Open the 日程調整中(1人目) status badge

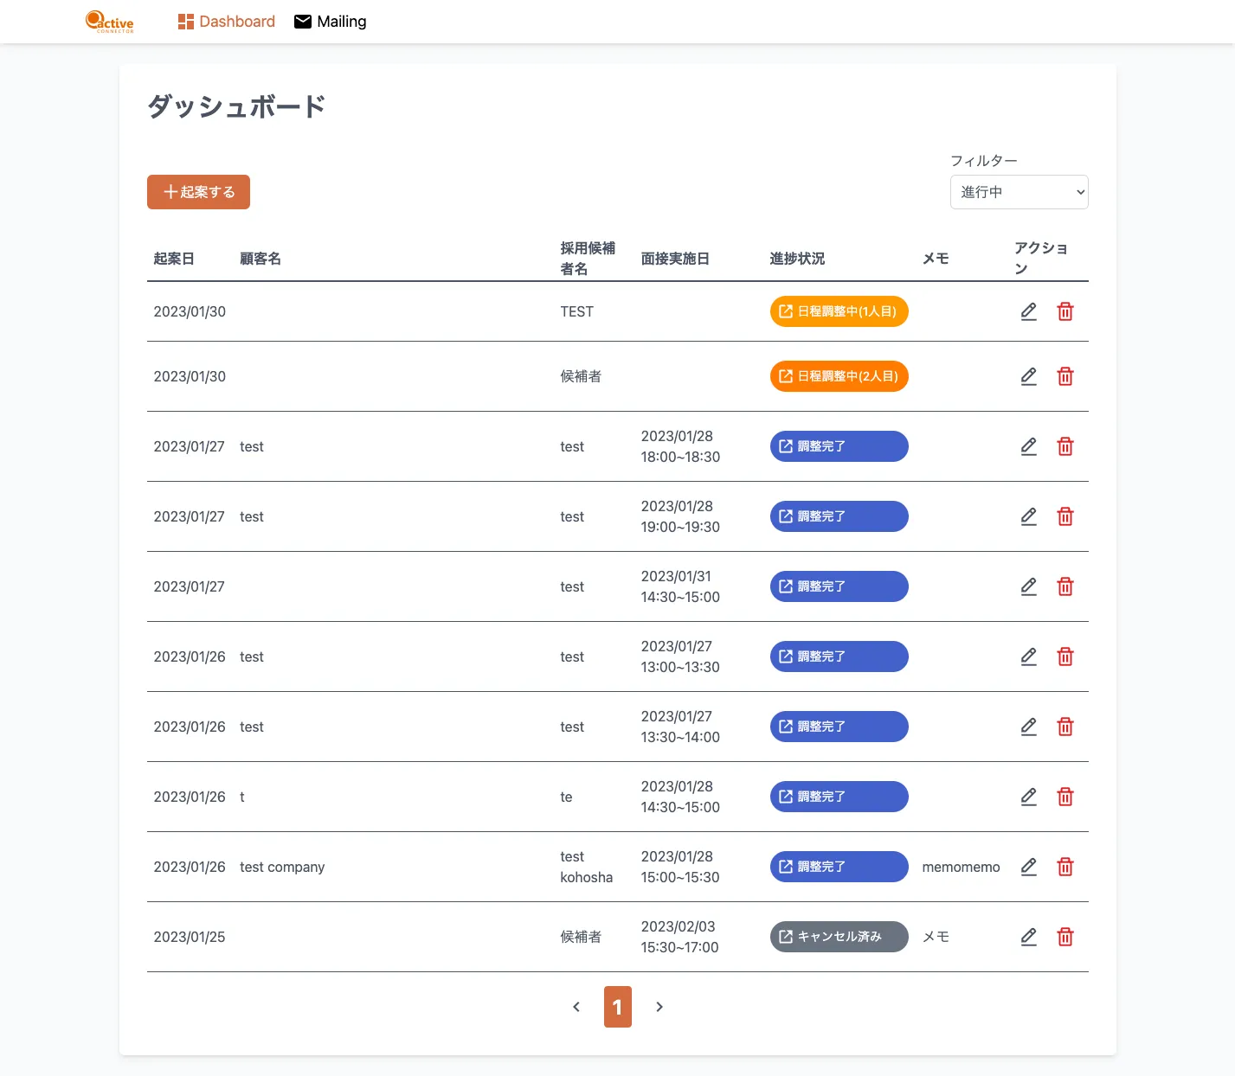pyautogui.click(x=839, y=311)
